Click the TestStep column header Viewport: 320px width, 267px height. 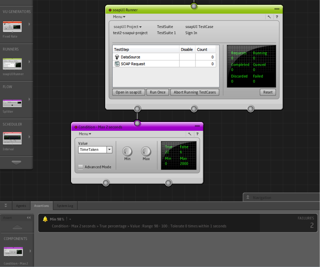tap(146, 49)
